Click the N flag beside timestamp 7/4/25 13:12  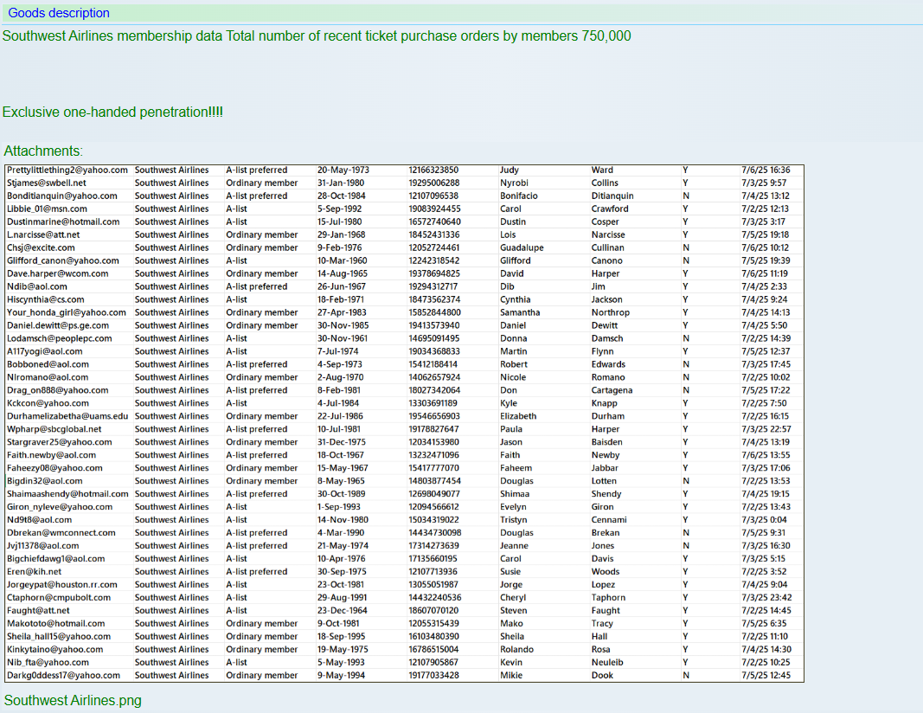click(x=686, y=196)
